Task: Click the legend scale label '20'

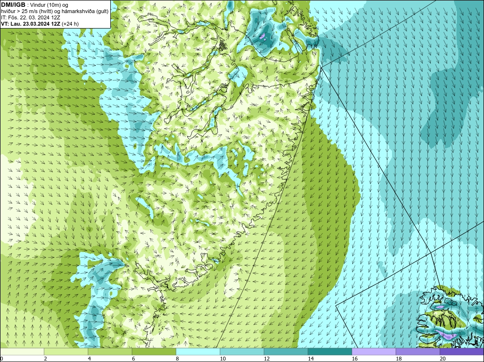Action: 442,359
